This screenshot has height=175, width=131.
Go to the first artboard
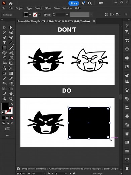(x=49, y=173)
